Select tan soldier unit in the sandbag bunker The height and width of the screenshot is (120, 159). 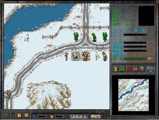tap(86, 56)
